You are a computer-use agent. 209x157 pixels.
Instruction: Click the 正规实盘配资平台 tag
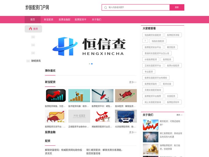(x=153, y=65)
